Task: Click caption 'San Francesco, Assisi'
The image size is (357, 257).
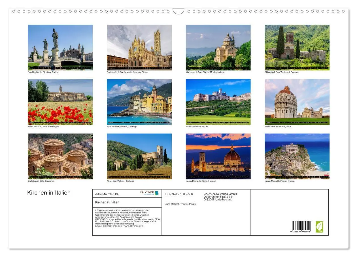Action: [197, 127]
